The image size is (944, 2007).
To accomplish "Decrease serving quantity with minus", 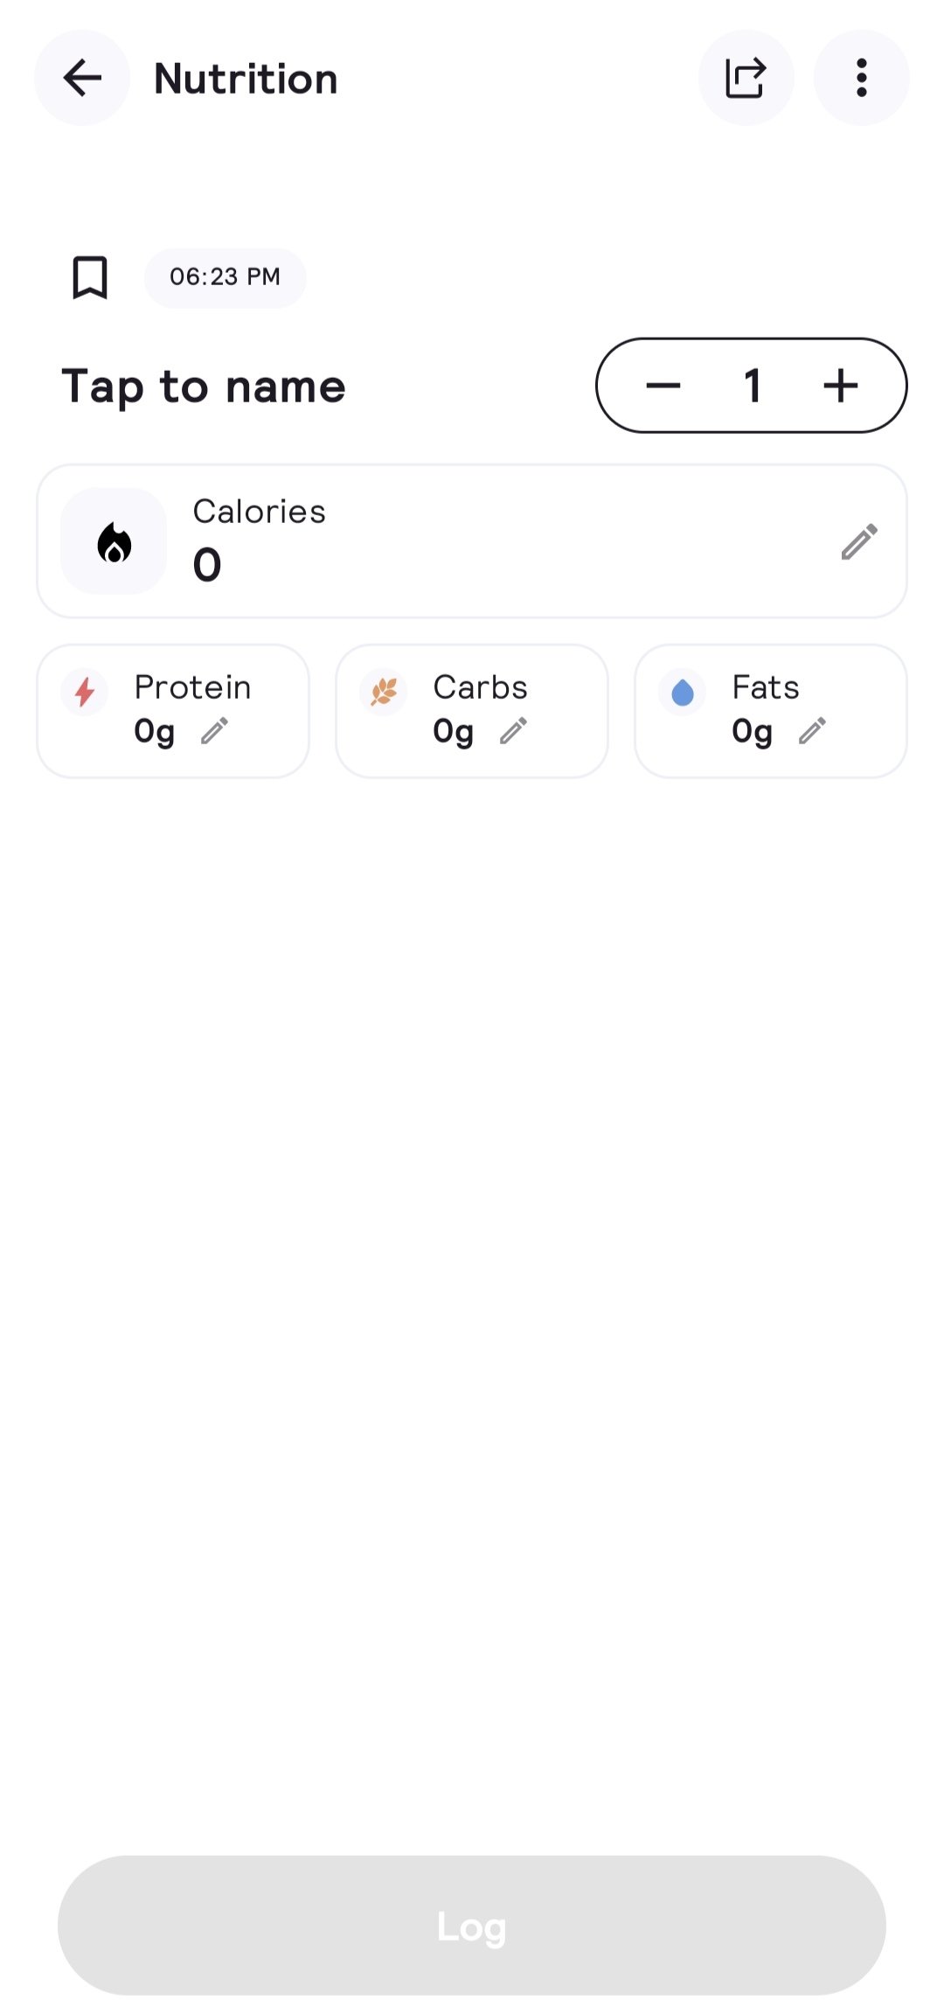I will pos(663,386).
